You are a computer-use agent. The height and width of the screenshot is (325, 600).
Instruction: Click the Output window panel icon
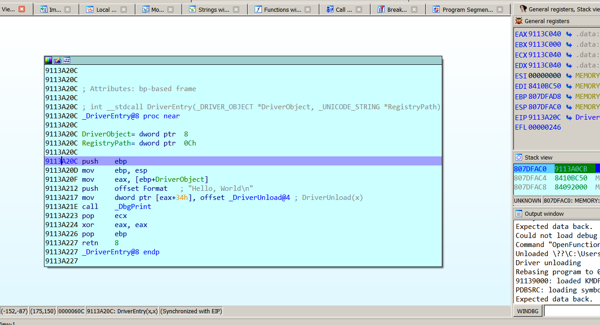point(519,213)
